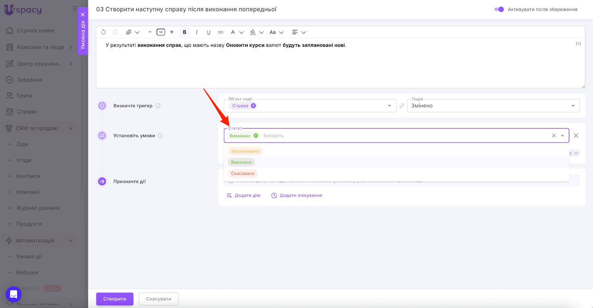The width and height of the screenshot is (593, 308).
Task: Increase font size with plus icon
Action: (x=172, y=32)
